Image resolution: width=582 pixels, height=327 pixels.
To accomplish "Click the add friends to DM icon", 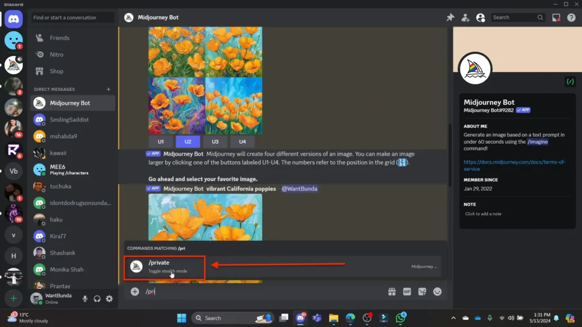I will click(x=465, y=18).
